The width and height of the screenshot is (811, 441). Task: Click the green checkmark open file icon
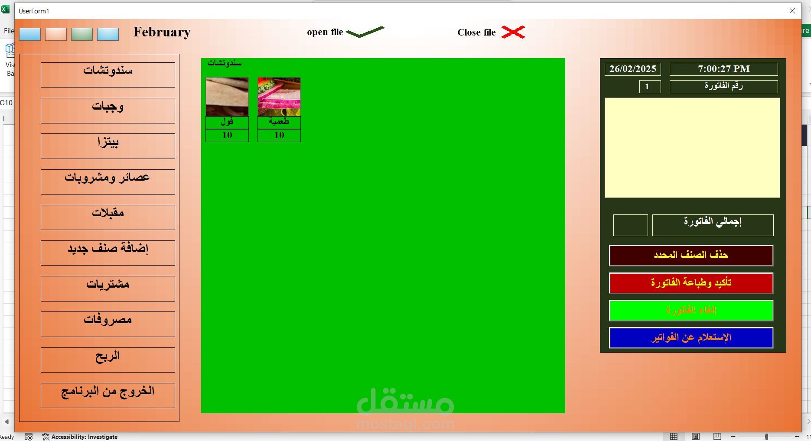point(365,32)
